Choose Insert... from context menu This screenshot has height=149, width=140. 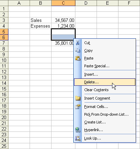tap(105, 74)
